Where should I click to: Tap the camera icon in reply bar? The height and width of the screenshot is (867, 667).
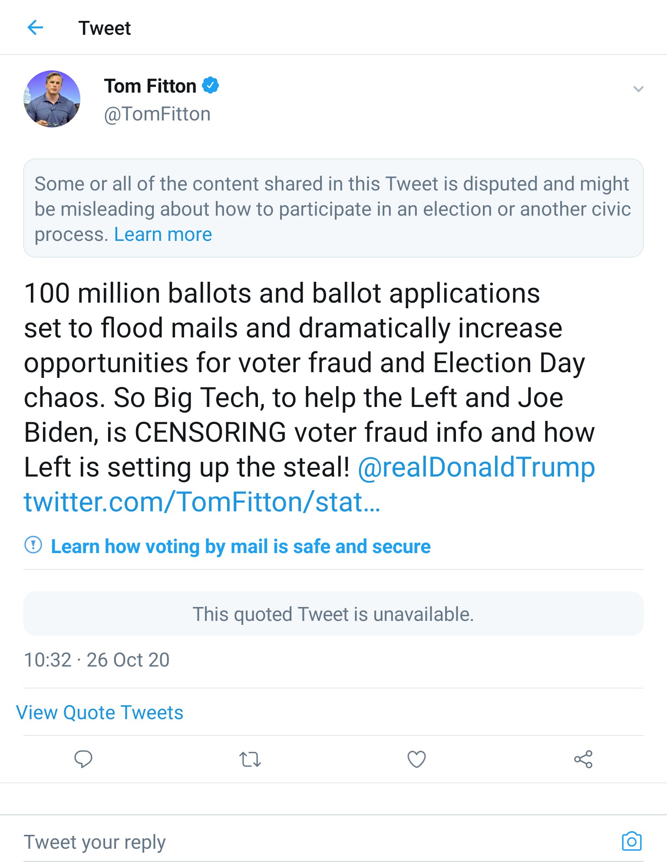point(631,841)
